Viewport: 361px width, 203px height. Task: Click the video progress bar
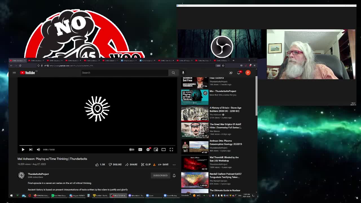97,145
